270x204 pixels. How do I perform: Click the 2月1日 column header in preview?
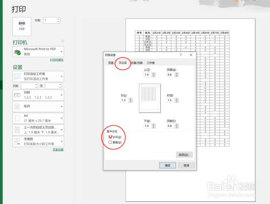(157, 33)
